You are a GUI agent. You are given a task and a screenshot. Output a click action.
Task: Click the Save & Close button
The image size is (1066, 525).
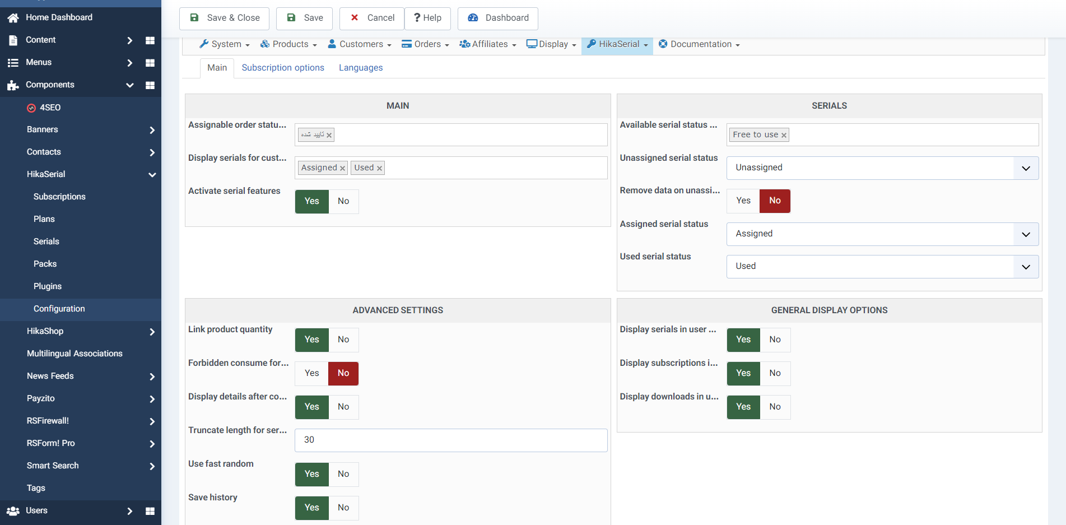[224, 18]
